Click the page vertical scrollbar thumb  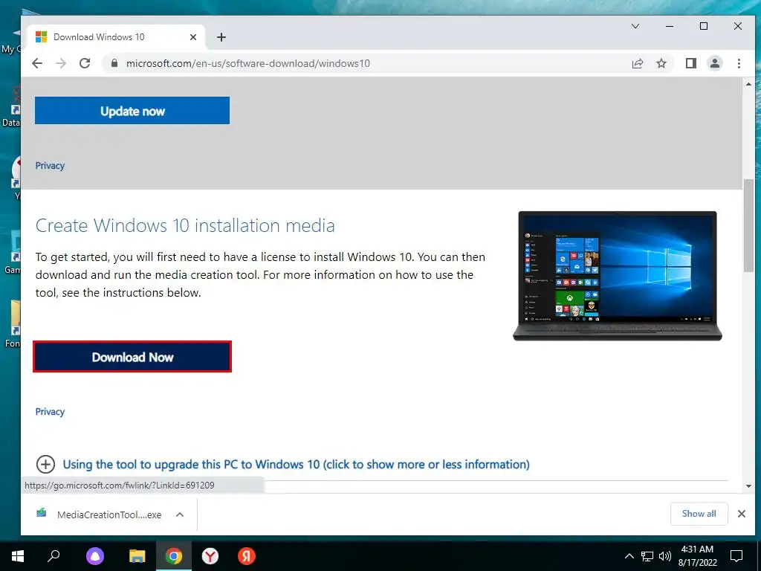click(x=748, y=226)
